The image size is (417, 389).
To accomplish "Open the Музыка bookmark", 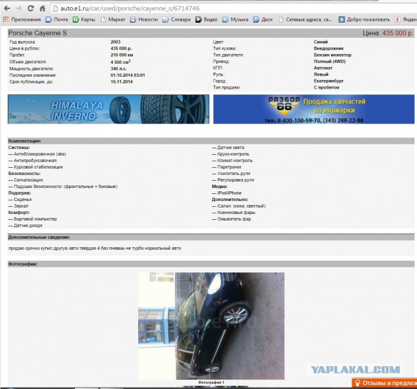I will pos(235,20).
